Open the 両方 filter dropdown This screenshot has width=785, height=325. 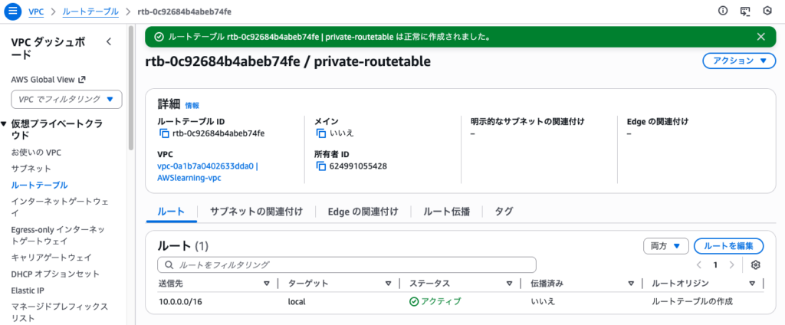665,246
